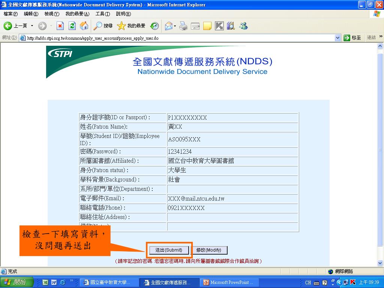384x288 pixels.
Task: Click the Research books icon
Action: [x=231, y=26]
